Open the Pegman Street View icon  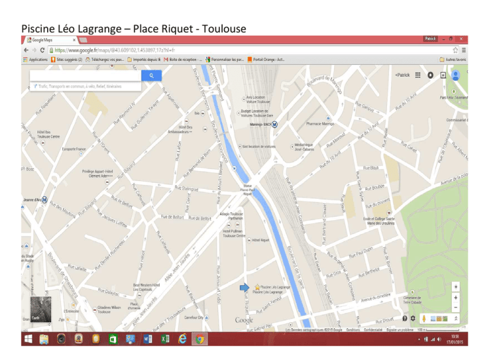pos(424,319)
